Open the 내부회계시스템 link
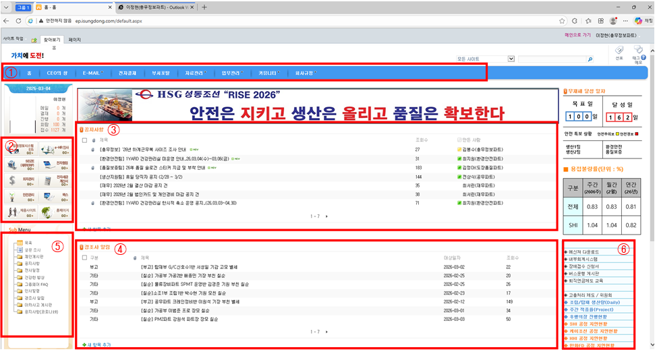The width and height of the screenshot is (657, 360). (x=583, y=259)
